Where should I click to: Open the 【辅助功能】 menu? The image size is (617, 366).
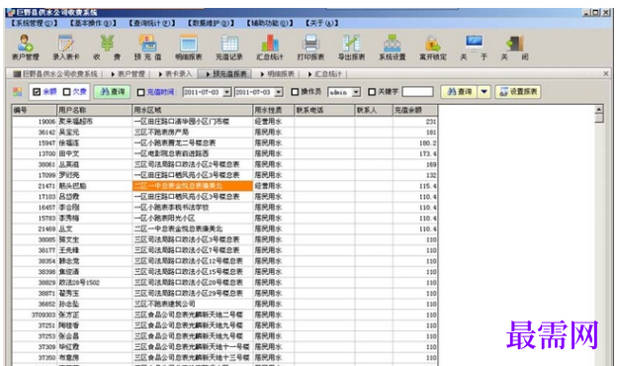270,23
